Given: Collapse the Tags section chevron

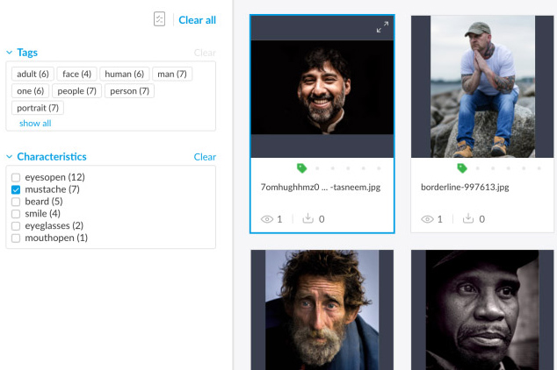Looking at the screenshot, I should (10, 53).
